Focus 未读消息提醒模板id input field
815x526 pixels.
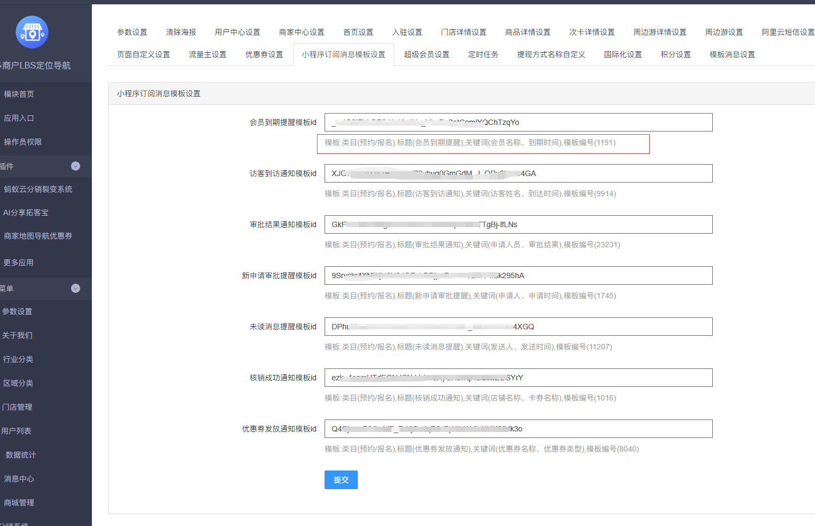[x=519, y=327]
